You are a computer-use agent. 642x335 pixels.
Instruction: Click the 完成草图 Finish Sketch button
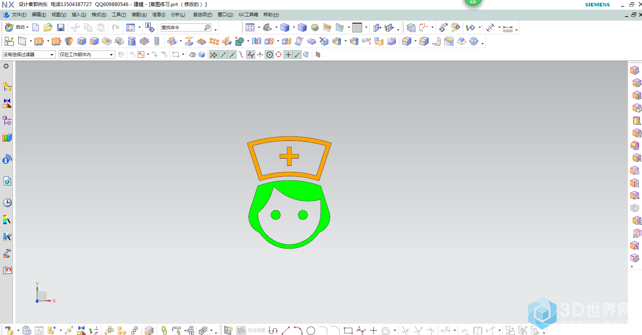251,331
